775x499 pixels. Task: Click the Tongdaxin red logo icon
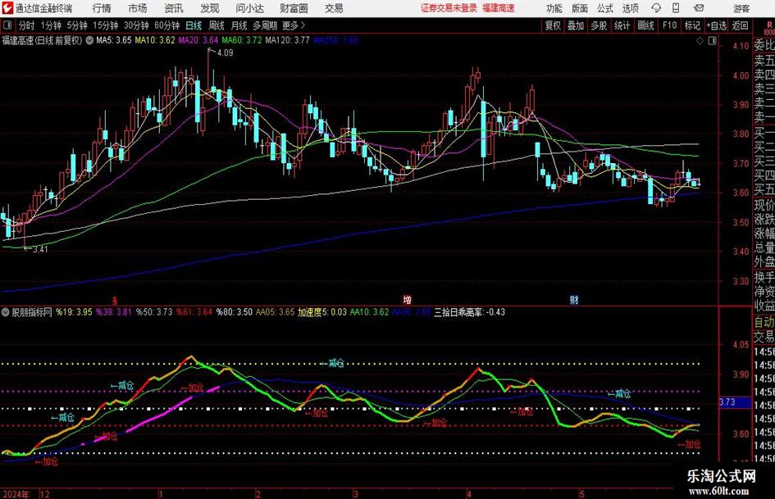7,8
